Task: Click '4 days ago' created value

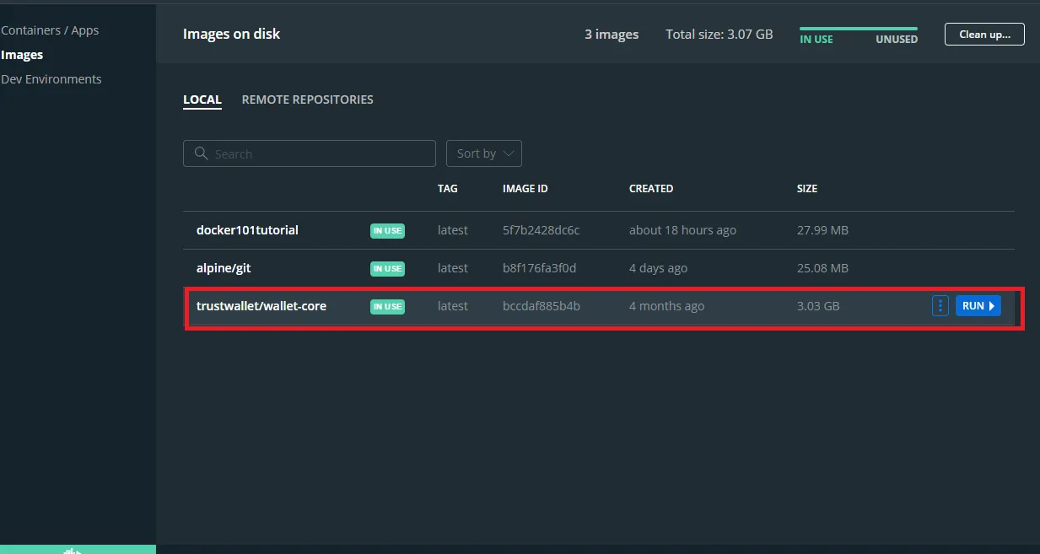Action: (658, 268)
